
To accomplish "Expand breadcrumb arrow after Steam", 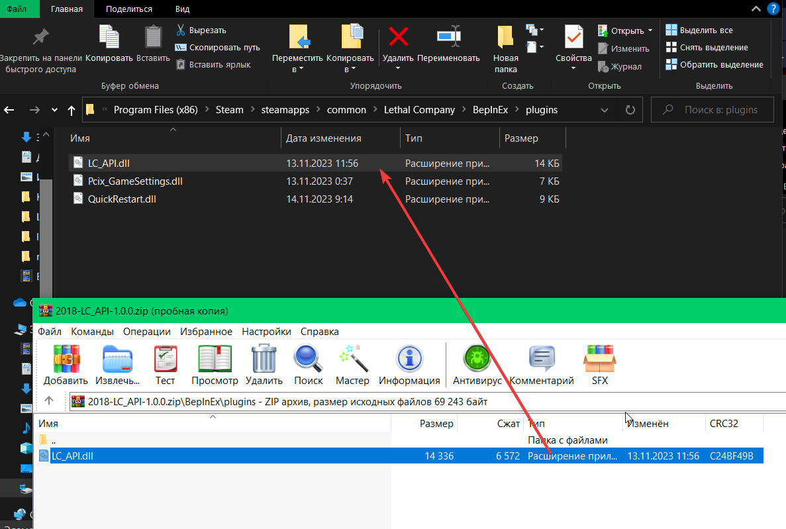I will pyautogui.click(x=252, y=109).
